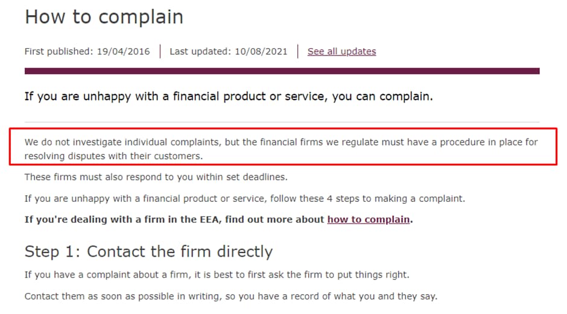
Task: Click the intro sentence about unhappy financial product
Action: click(229, 96)
